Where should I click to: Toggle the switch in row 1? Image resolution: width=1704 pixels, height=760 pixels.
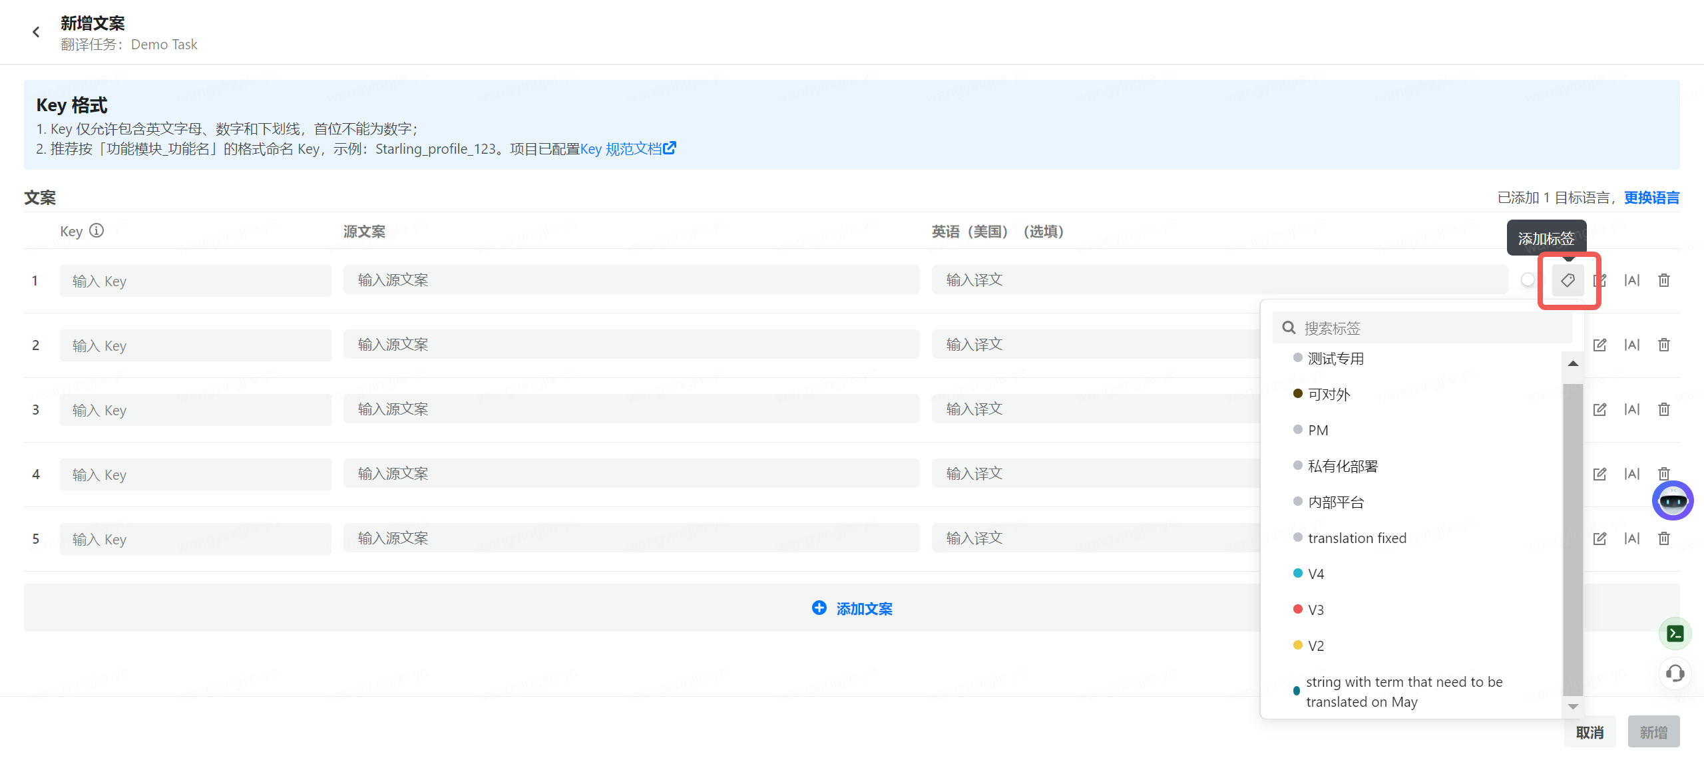(x=1529, y=280)
